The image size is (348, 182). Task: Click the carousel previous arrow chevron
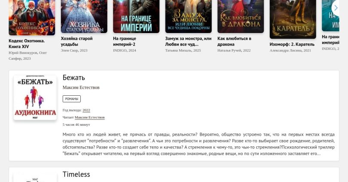coord(12,8)
